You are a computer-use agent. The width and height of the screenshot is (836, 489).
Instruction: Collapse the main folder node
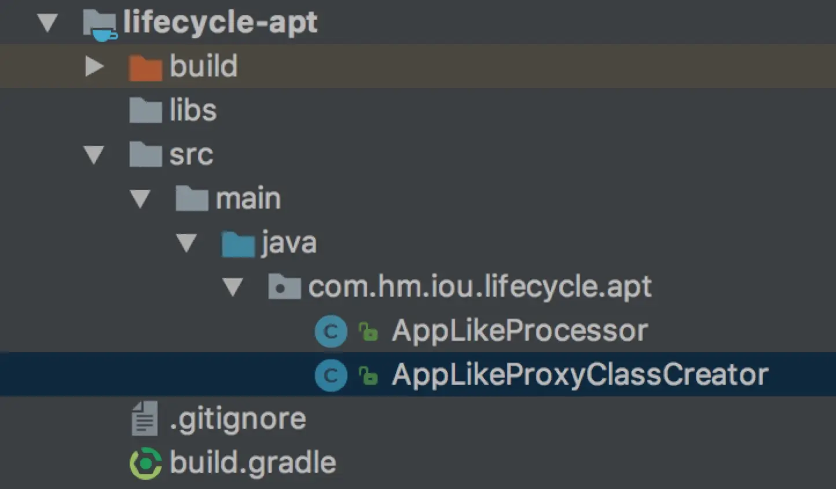140,199
